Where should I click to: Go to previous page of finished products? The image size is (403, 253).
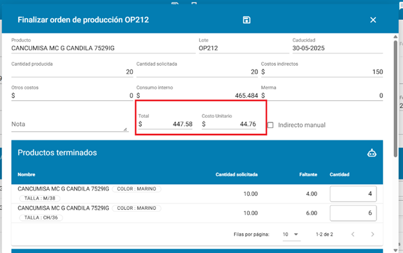tap(353, 234)
